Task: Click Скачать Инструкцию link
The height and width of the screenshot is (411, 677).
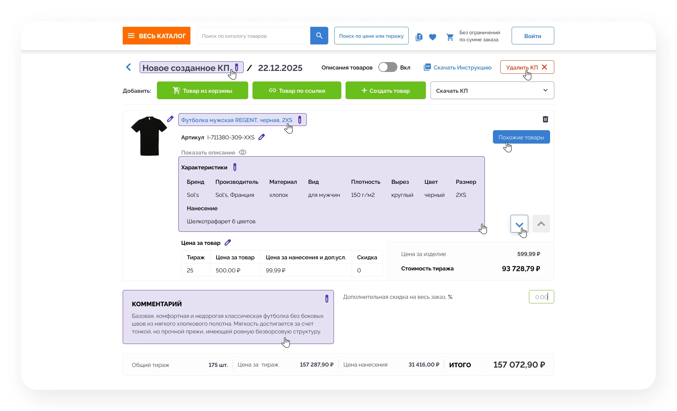Action: point(462,67)
